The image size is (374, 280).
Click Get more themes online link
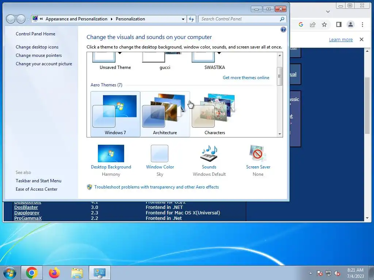[246, 78]
